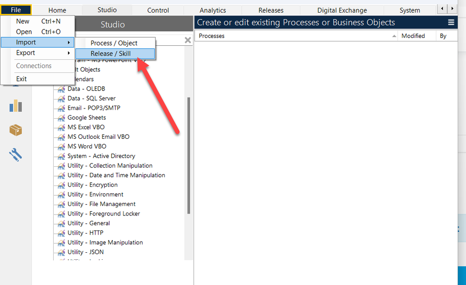Open System via the wrench sidebar icon

coord(16,154)
